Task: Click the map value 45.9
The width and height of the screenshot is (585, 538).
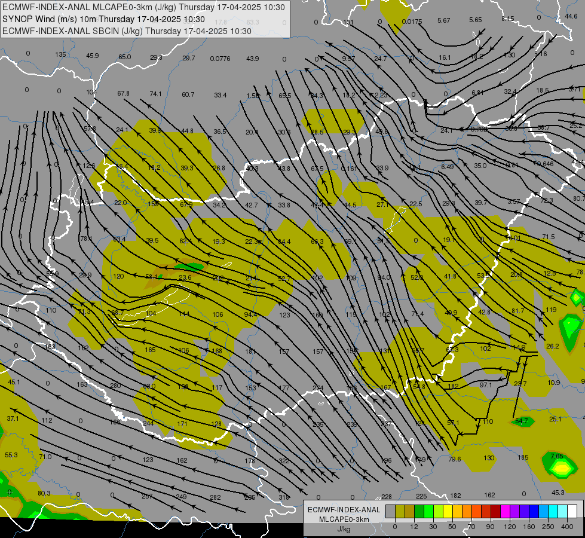Action: point(93,56)
